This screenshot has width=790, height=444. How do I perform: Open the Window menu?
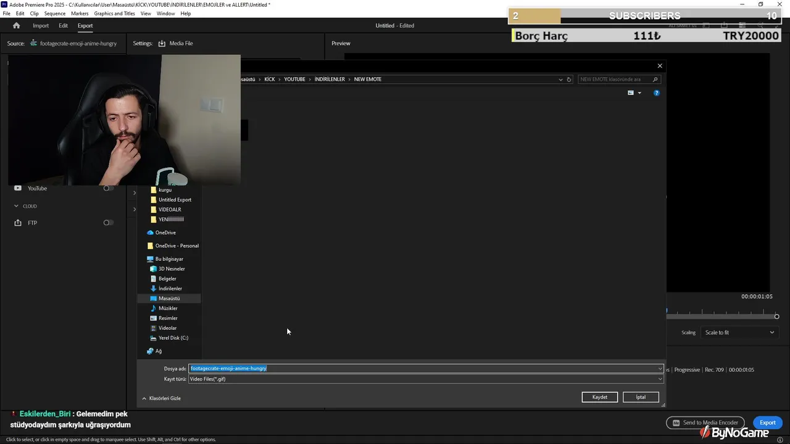tap(165, 13)
